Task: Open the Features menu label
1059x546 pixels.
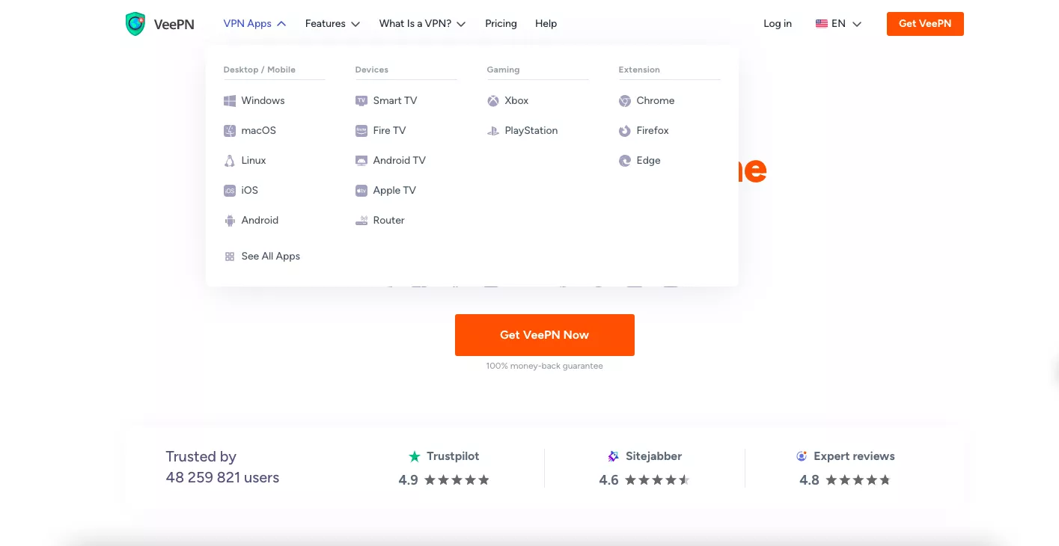Action: point(326,24)
